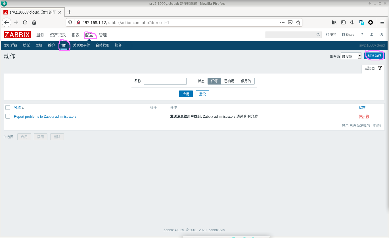Open the 监测 top menu

point(40,35)
